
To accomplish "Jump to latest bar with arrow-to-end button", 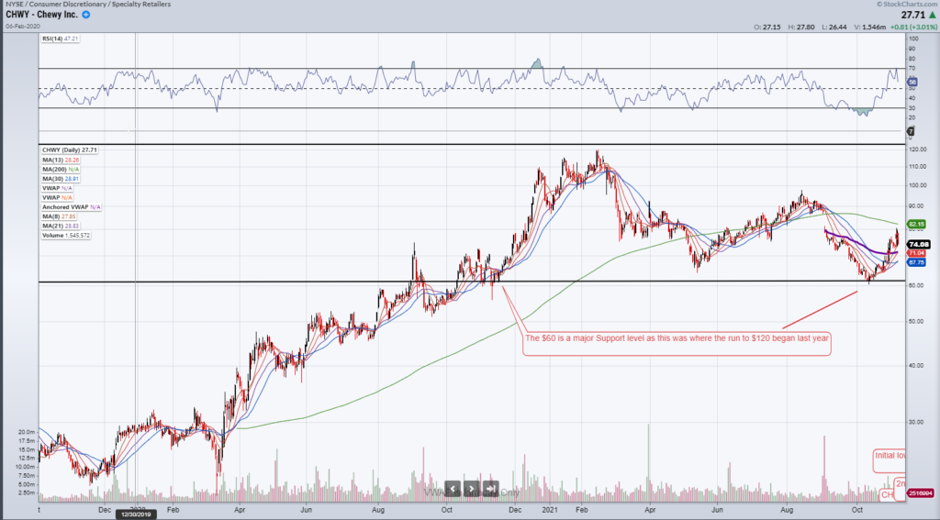I will 490,489.
